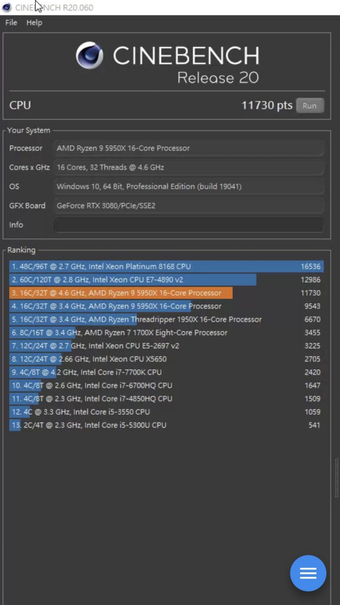Click the Cinebench app icon in title bar
Viewport: 340px width, 605px height.
(x=7, y=8)
